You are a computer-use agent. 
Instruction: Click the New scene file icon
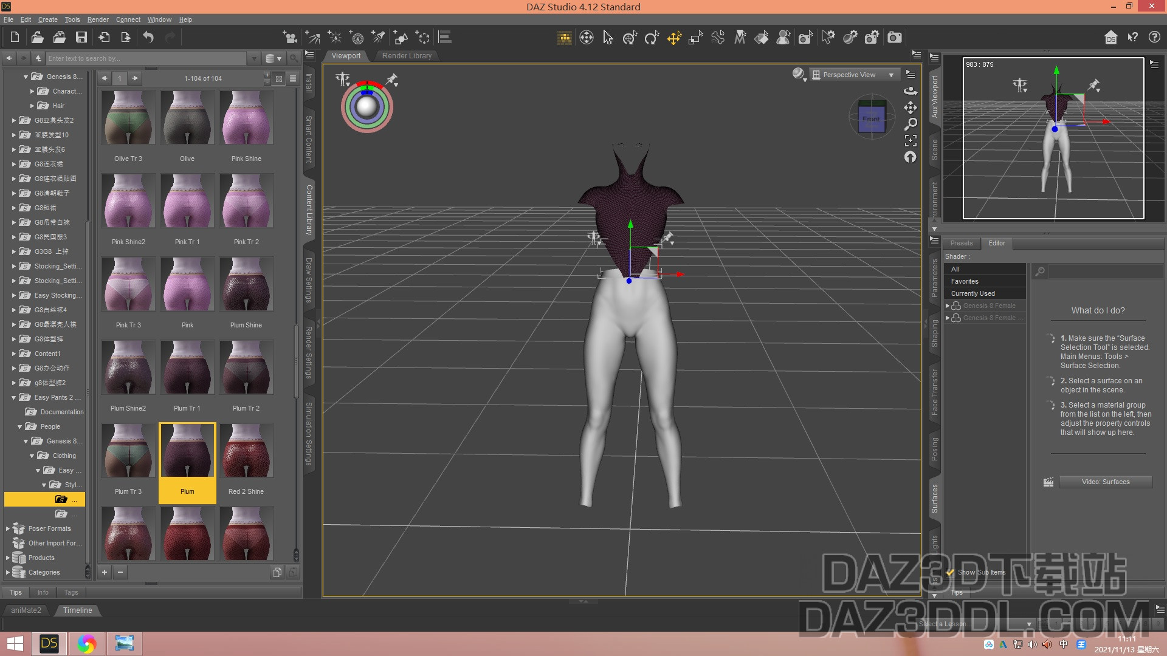pyautogui.click(x=15, y=38)
